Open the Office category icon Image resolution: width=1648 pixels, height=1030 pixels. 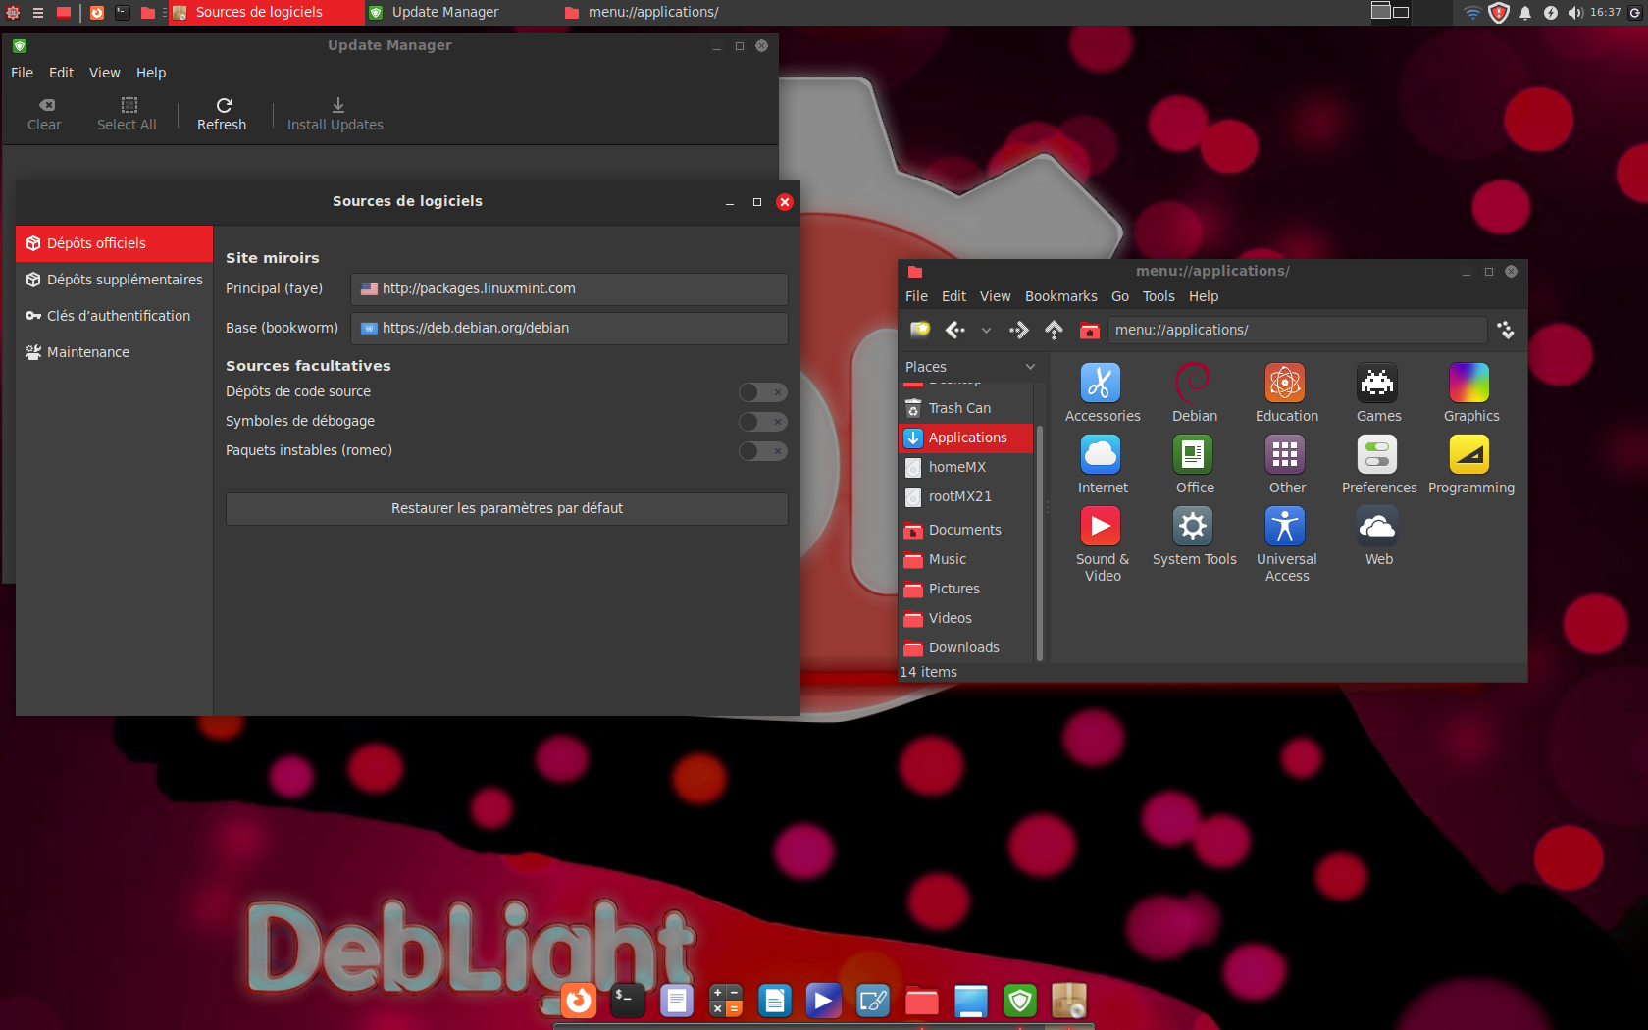(1193, 454)
